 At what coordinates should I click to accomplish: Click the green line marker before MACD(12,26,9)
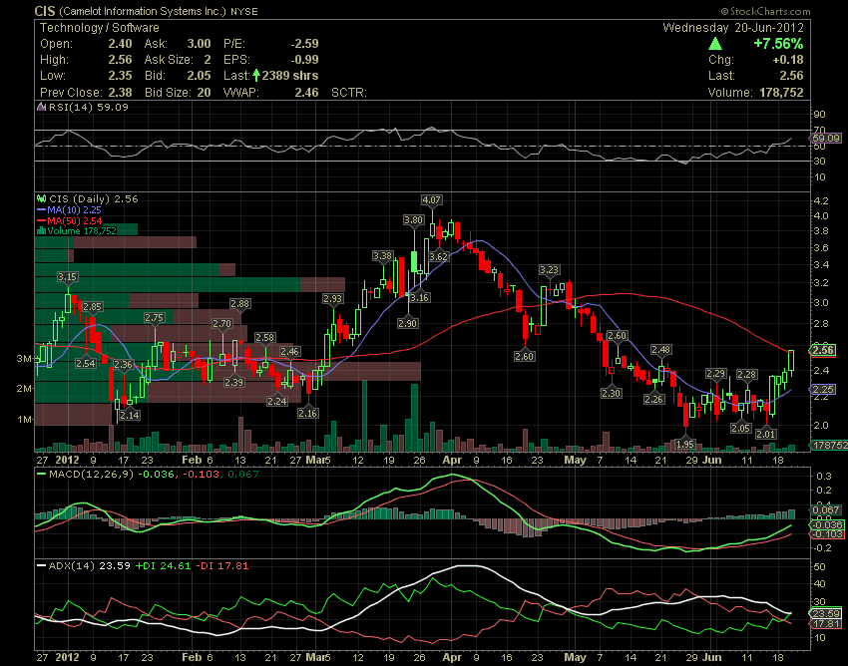(41, 475)
